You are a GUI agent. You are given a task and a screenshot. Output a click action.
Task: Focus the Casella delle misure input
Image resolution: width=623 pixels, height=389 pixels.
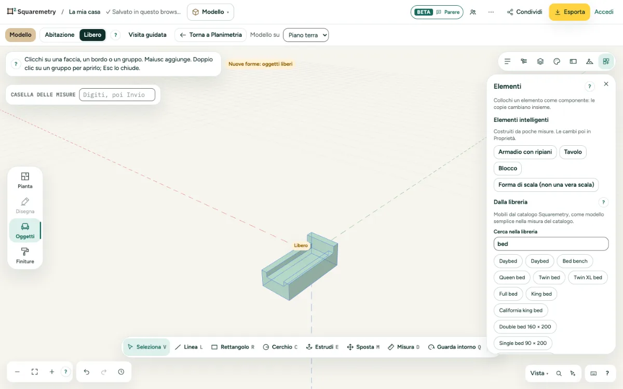coord(117,94)
